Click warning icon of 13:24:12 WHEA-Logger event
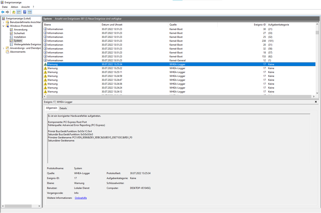 (46, 92)
